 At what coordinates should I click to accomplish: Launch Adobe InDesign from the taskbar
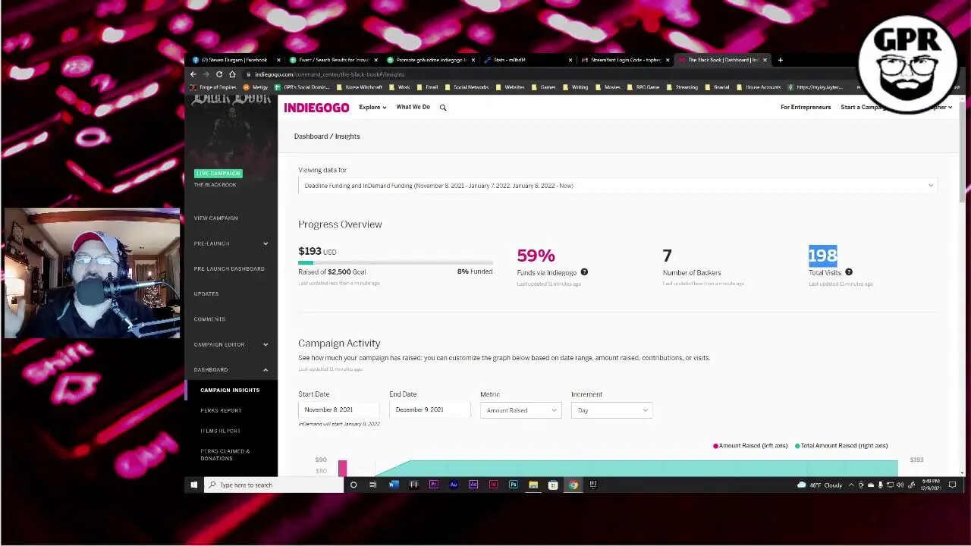tap(493, 485)
